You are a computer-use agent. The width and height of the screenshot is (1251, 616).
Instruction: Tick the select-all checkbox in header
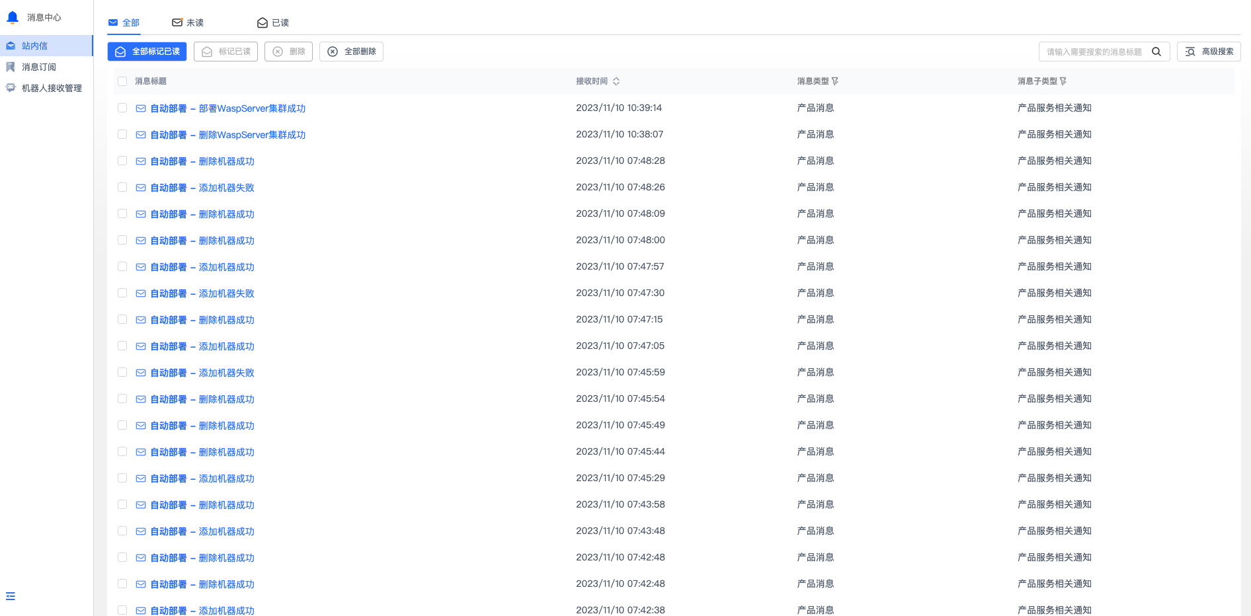(x=122, y=81)
